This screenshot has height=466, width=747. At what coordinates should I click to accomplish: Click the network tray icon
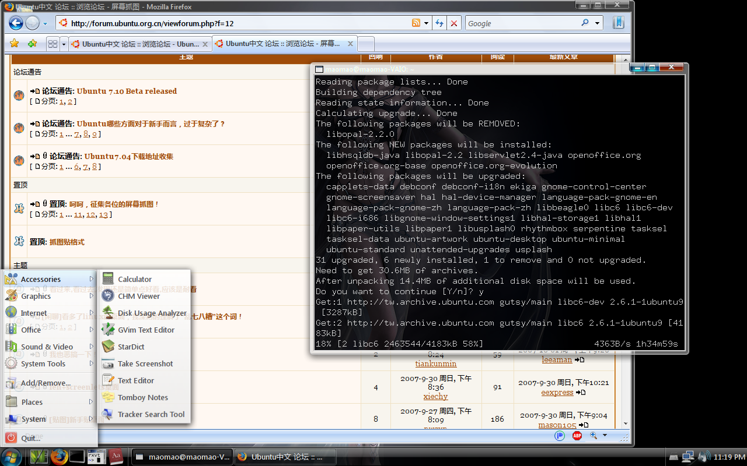pos(688,457)
